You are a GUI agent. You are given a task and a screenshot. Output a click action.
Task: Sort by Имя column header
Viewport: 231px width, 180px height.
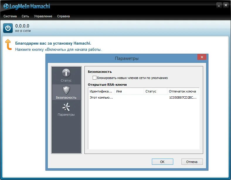click(x=129, y=91)
